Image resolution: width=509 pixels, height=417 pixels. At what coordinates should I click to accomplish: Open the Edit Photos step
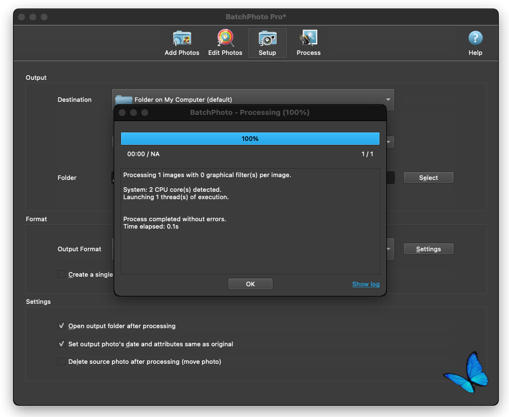coord(225,44)
